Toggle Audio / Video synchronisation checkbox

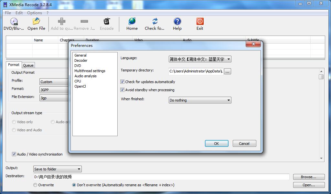coord(14,154)
